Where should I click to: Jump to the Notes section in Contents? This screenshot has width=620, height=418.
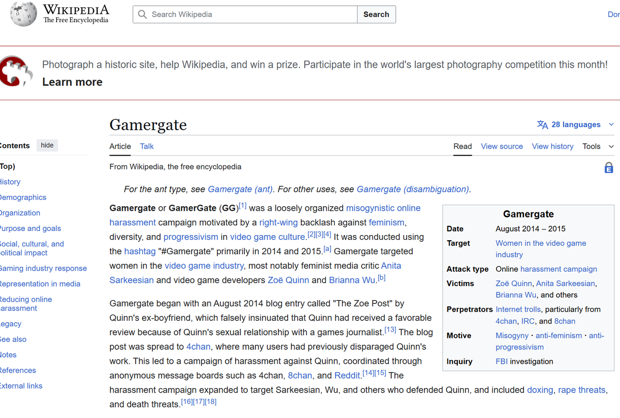pos(8,355)
